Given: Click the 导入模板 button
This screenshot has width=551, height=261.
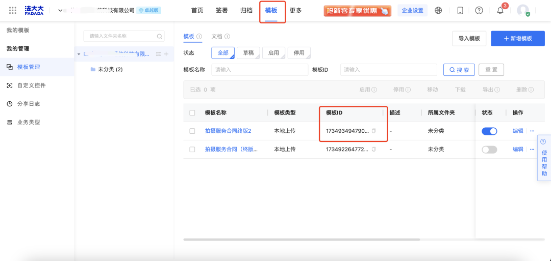Looking at the screenshot, I should tap(469, 38).
